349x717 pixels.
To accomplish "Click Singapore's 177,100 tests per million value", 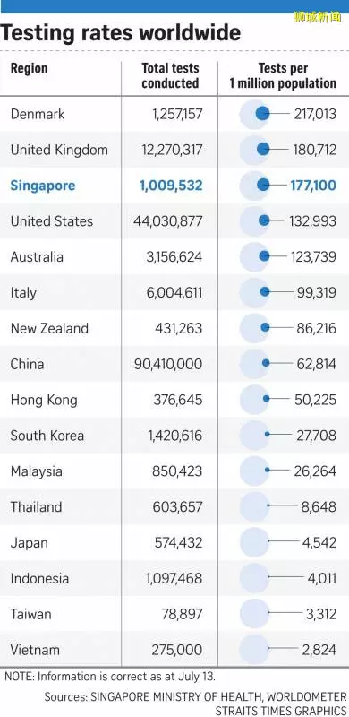I will pos(313,186).
